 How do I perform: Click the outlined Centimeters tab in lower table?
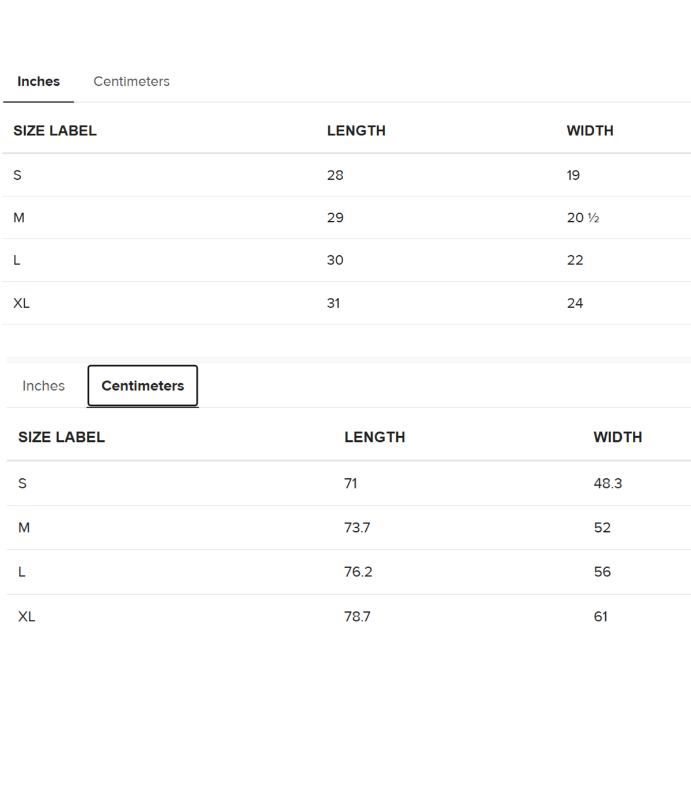(x=143, y=385)
